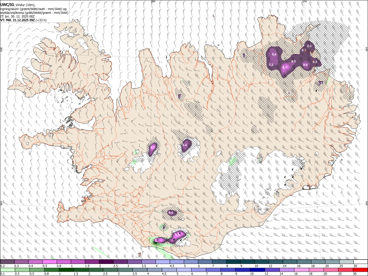Pick the dark purple upper swatch starting at 2
The image size is (368, 276).
106,262
